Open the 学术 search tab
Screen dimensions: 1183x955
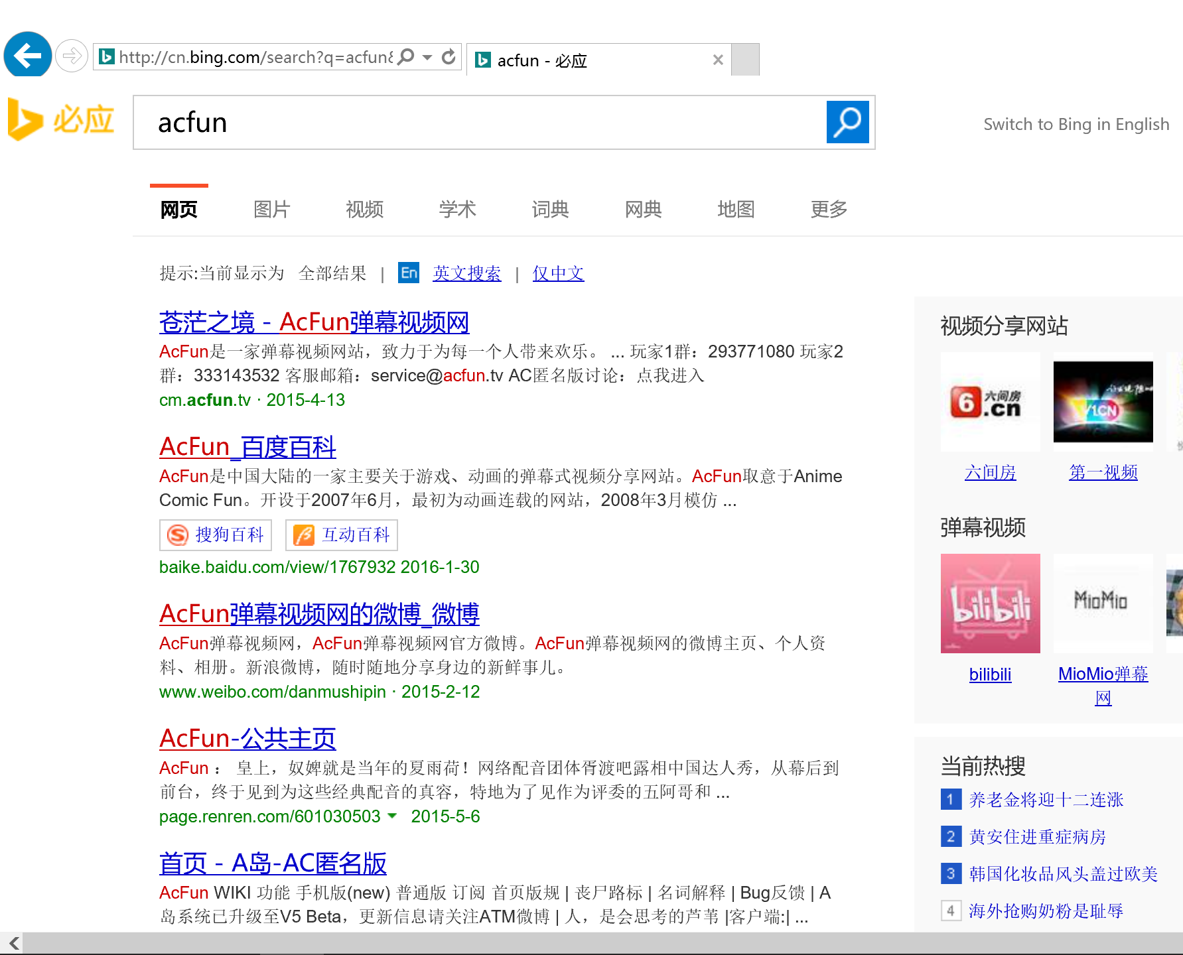[458, 210]
